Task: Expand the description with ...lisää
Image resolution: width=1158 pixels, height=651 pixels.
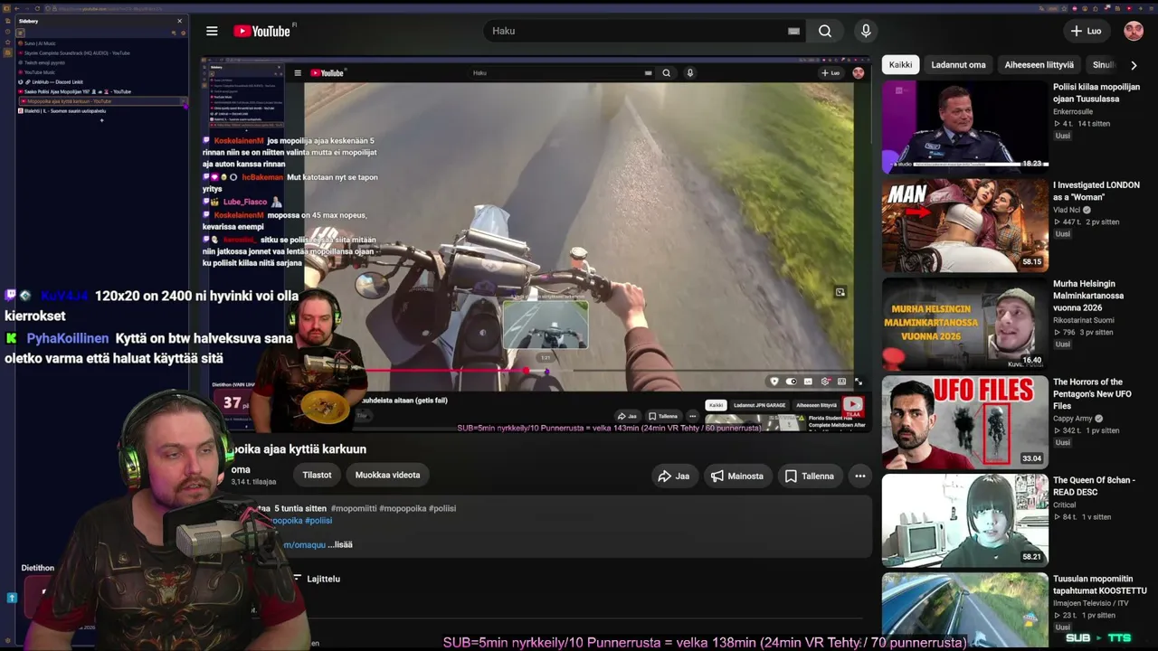Action: pos(340,544)
